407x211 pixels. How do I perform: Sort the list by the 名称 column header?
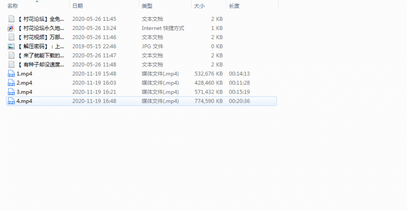(13, 6)
